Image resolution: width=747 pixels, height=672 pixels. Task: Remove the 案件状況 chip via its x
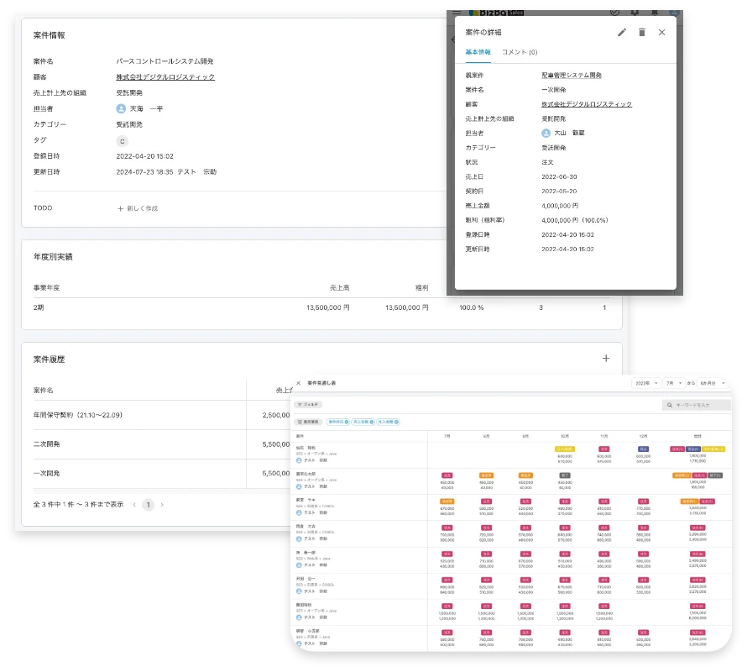click(347, 422)
